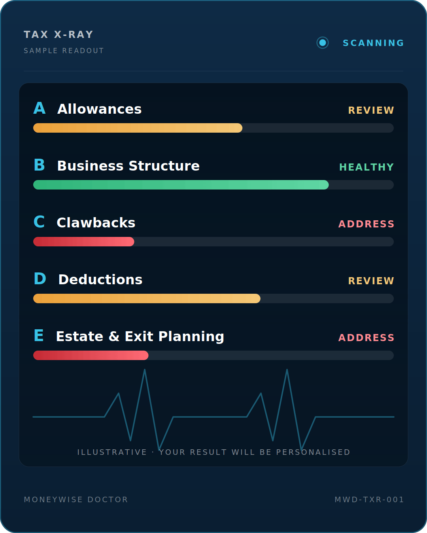427x533 pixels.
Task: Click the HEALTHY status for Business Structure
Action: pyautogui.click(x=367, y=167)
